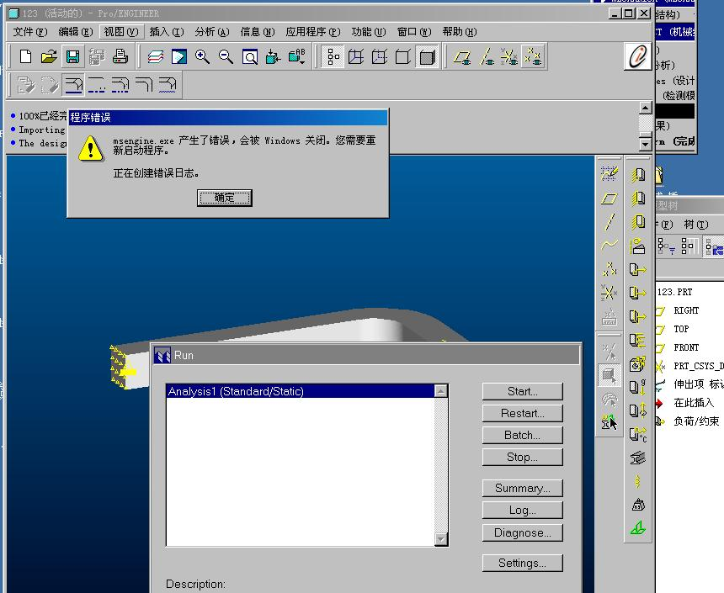The height and width of the screenshot is (593, 724).
Task: Open 树(T) menu in model tree window
Action: 696,225
